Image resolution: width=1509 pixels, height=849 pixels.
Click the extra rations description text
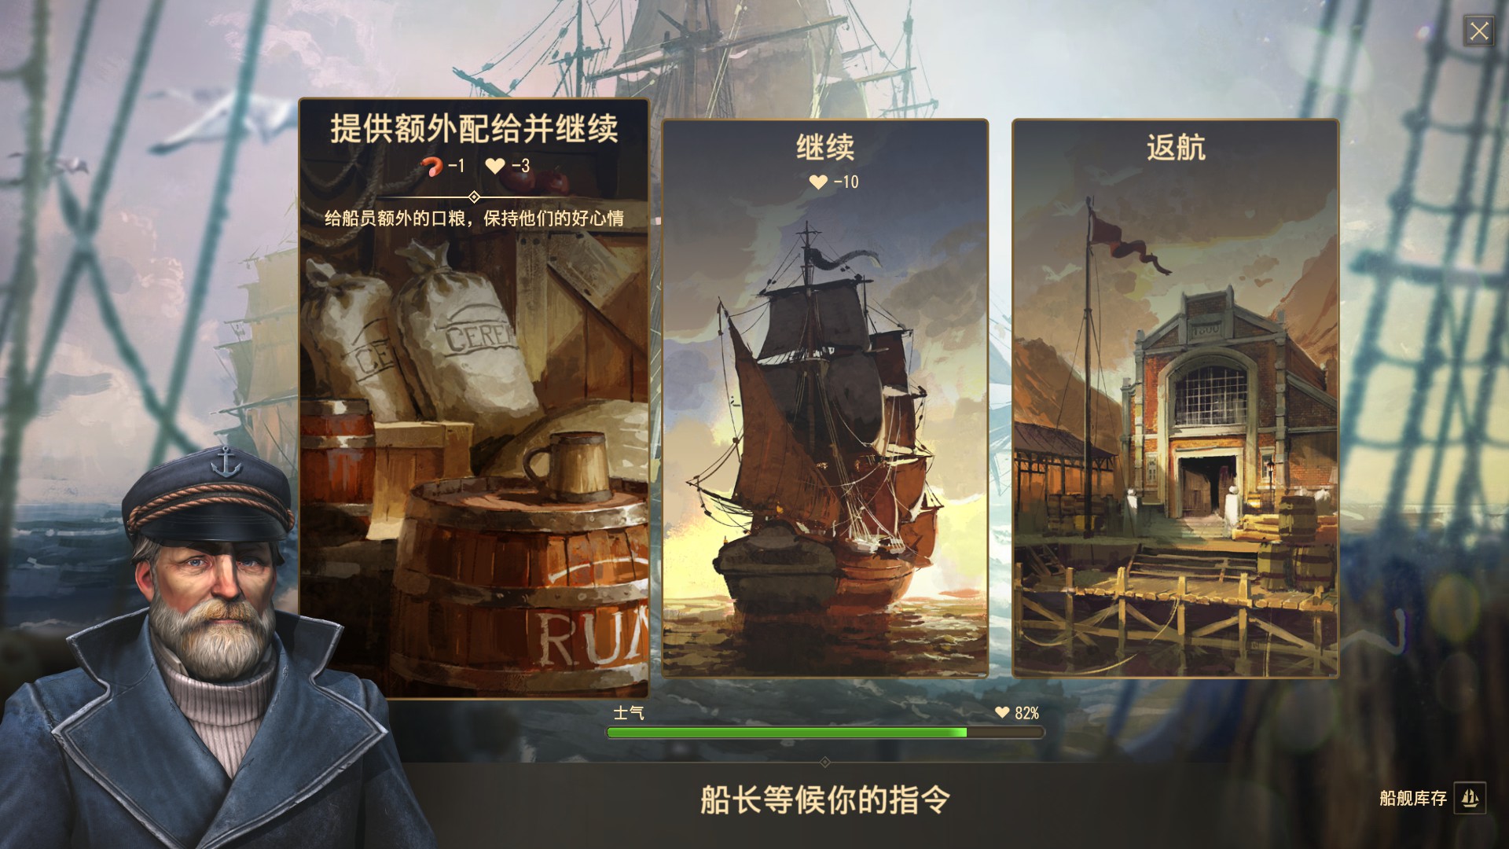(474, 219)
